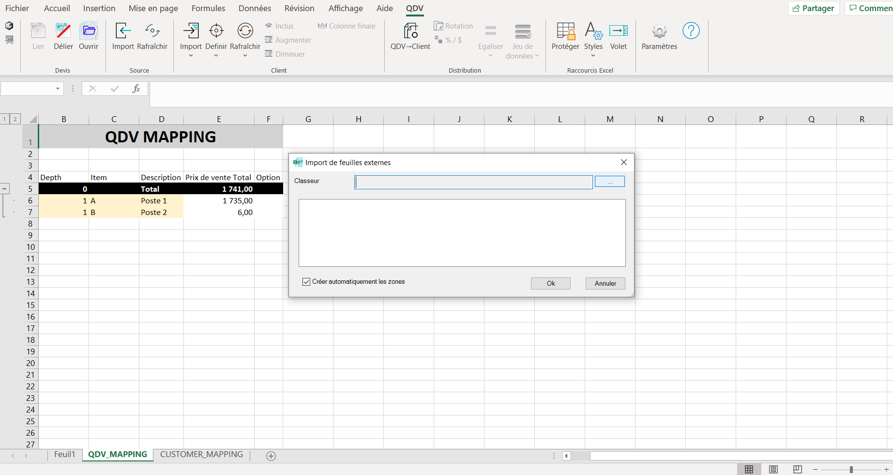Click the Jeu de données icon
Screen dimensions: 893x475
[522, 31]
